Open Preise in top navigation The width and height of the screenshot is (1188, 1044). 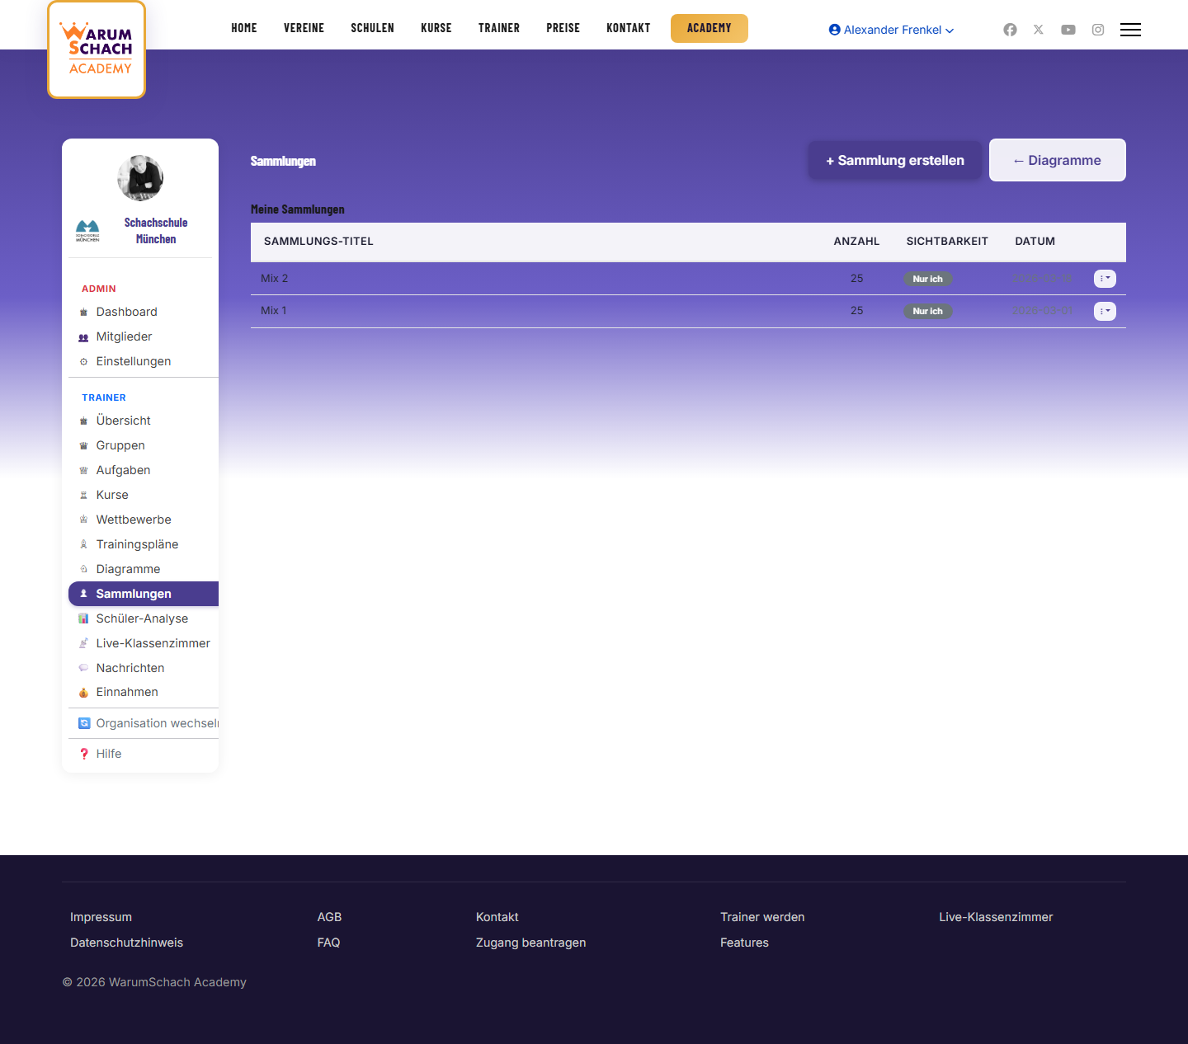[563, 28]
